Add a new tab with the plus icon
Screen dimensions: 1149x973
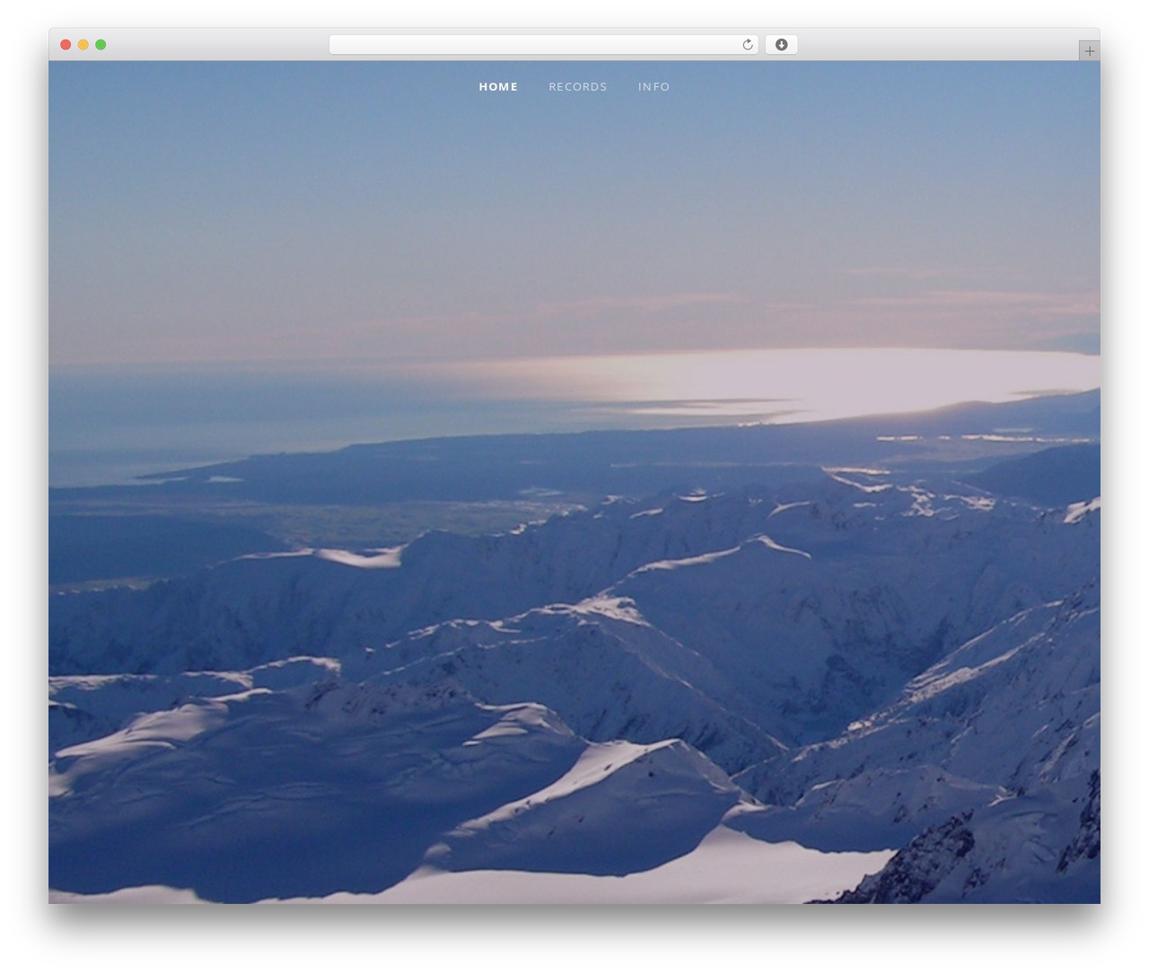(1089, 51)
